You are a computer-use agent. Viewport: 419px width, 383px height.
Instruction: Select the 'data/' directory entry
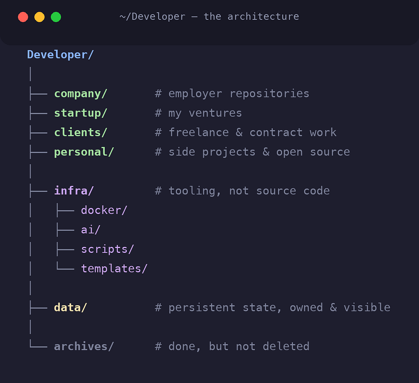click(x=70, y=308)
